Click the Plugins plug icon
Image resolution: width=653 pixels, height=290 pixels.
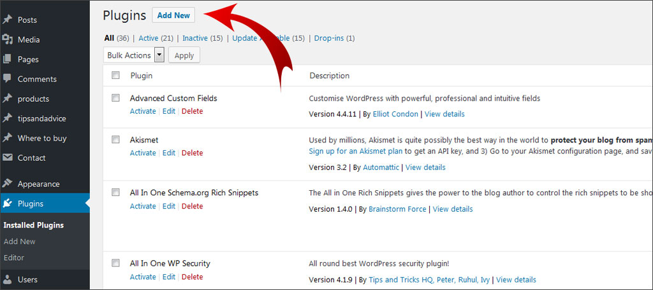point(8,204)
